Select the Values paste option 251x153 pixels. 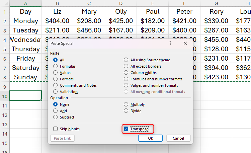55,73
